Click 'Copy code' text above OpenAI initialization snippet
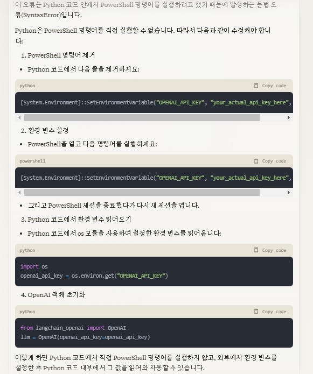This screenshot has width=313, height=374. pos(274,312)
